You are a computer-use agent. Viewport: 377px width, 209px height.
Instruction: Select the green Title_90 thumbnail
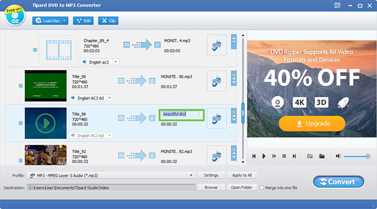pyautogui.click(x=46, y=86)
